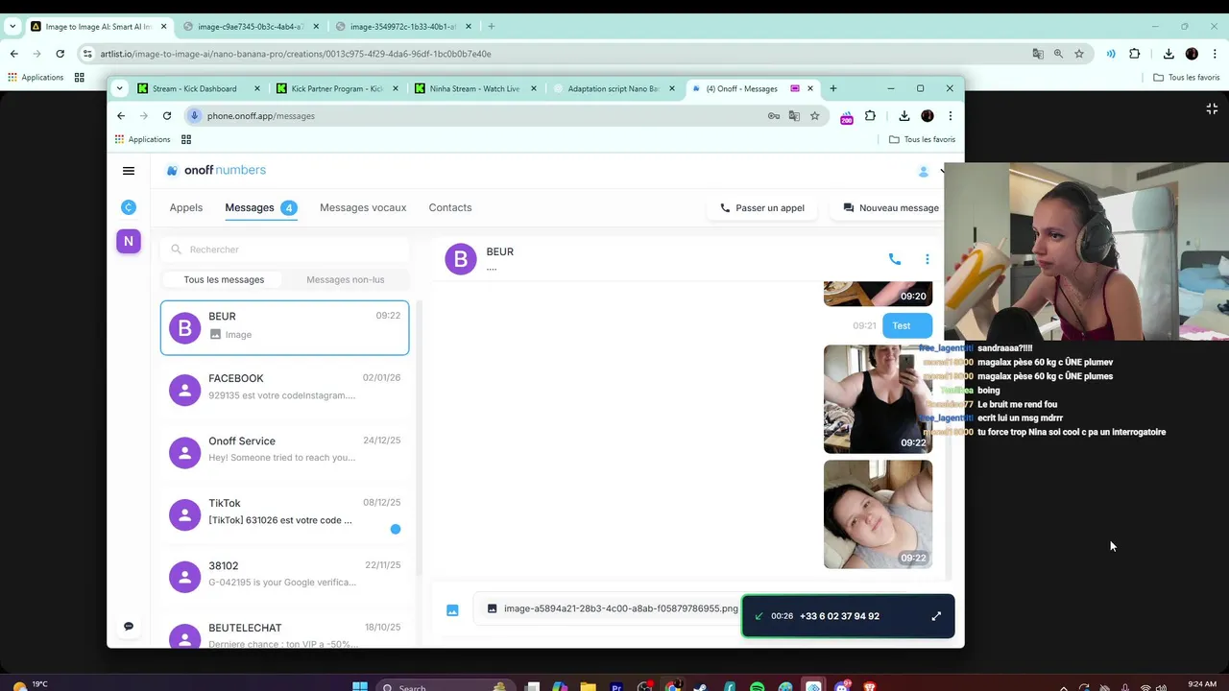Open Spotify from taskbar

pyautogui.click(x=757, y=686)
